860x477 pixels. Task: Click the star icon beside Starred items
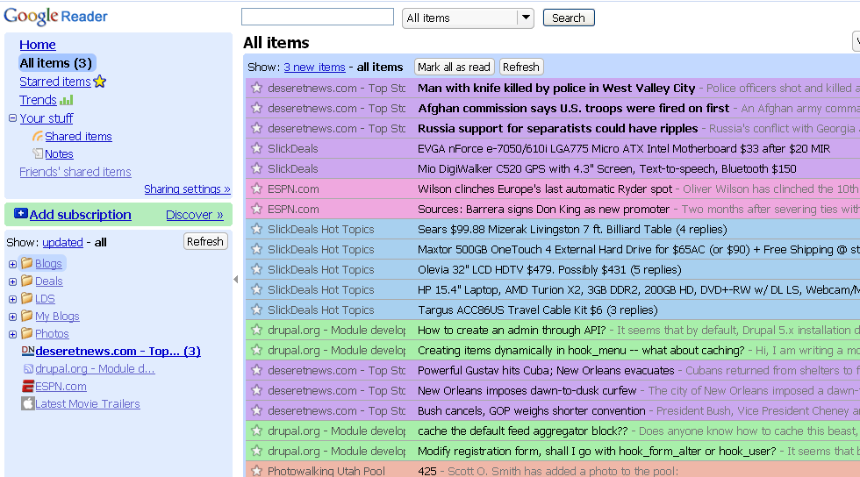coord(100,82)
